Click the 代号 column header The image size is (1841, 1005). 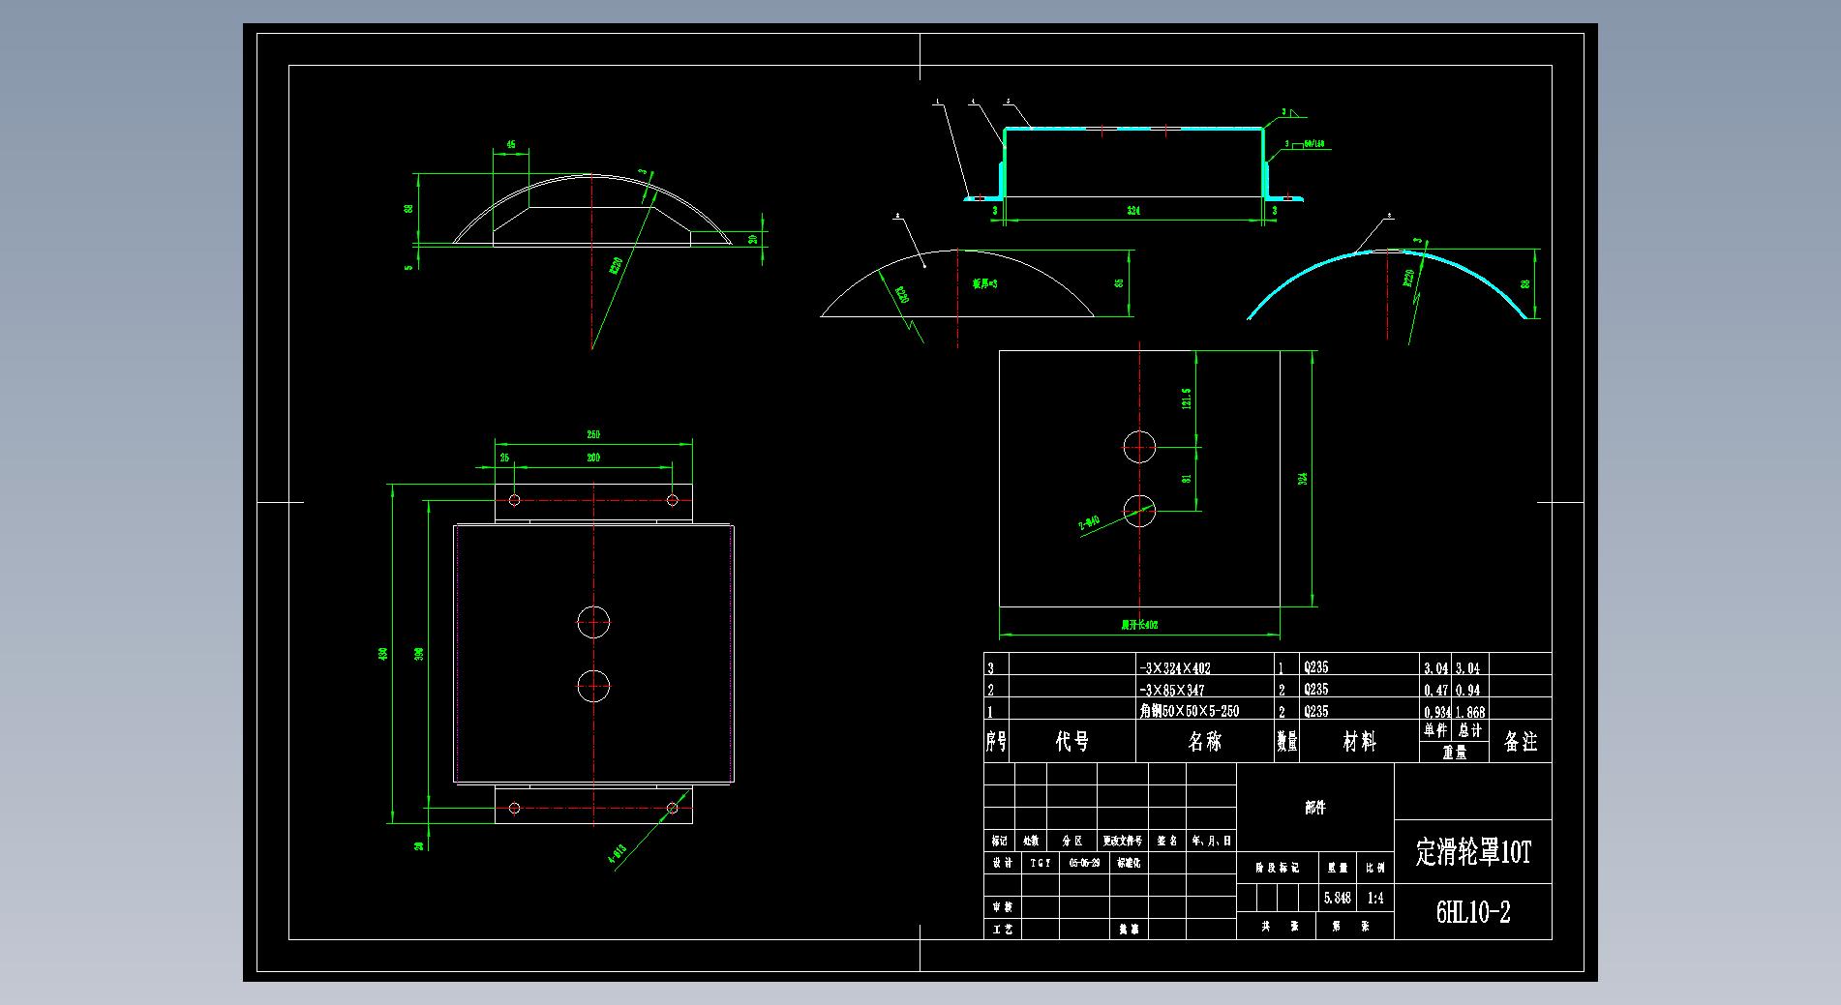(x=1071, y=742)
